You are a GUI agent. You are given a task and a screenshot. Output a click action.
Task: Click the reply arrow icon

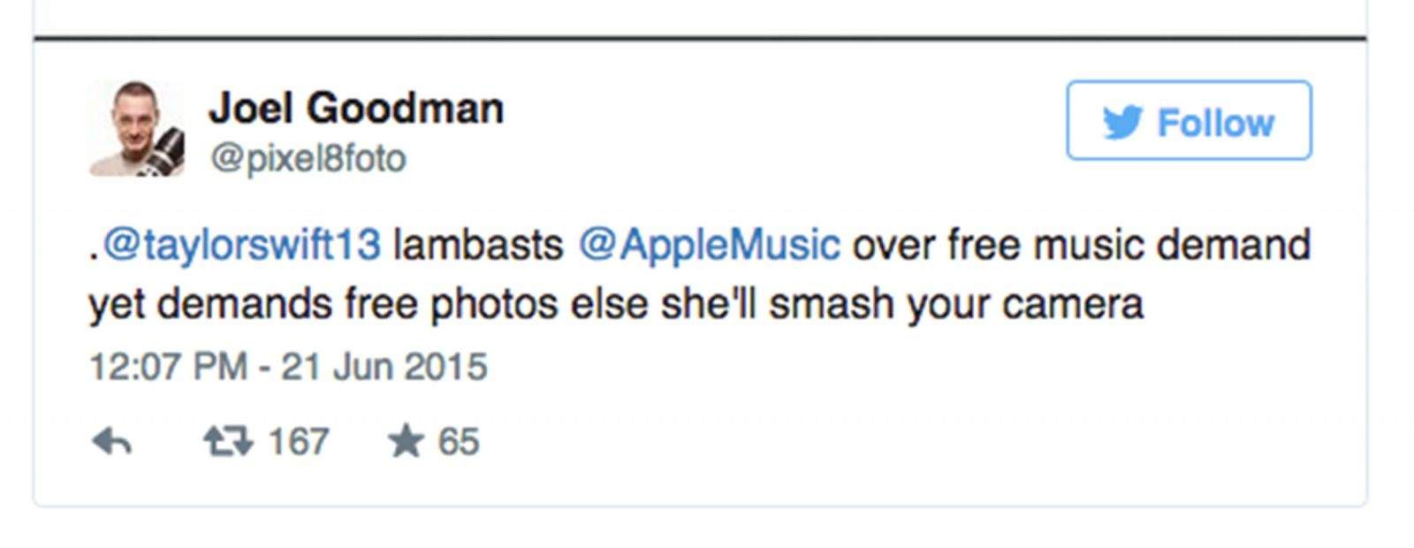click(x=112, y=441)
